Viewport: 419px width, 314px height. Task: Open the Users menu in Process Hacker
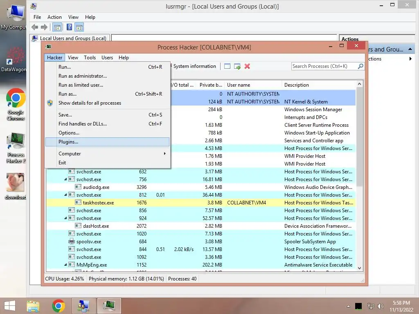tap(107, 57)
